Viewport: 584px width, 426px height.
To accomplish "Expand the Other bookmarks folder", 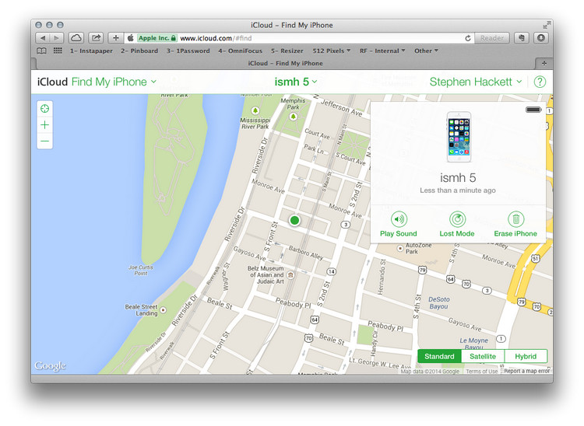I will pyautogui.click(x=426, y=51).
